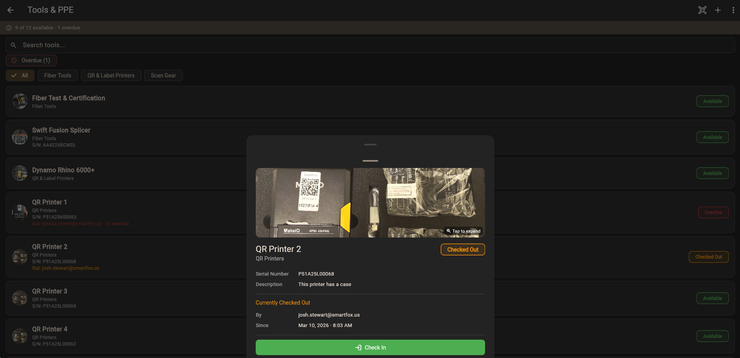Select the All filter tab

[20, 75]
